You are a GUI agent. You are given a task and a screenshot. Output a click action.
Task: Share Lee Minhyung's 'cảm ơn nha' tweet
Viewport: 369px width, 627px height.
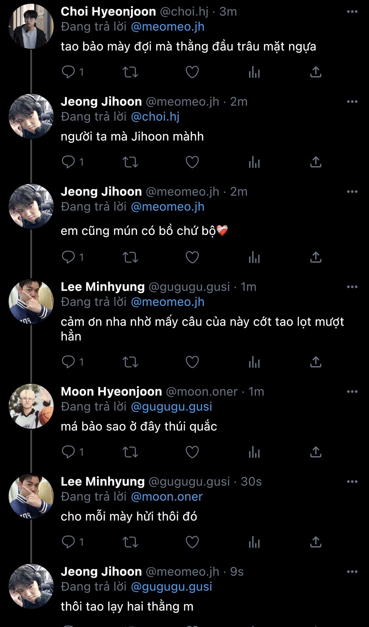pyautogui.click(x=315, y=362)
